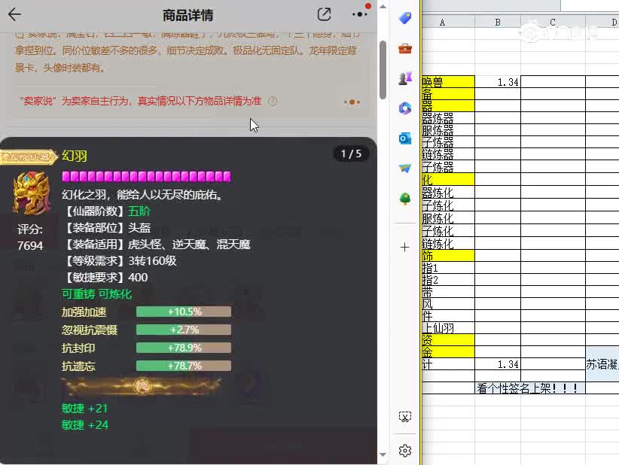Select the 链炼化 cell in column A
Viewport: 619px width, 465px height.
[x=448, y=243]
